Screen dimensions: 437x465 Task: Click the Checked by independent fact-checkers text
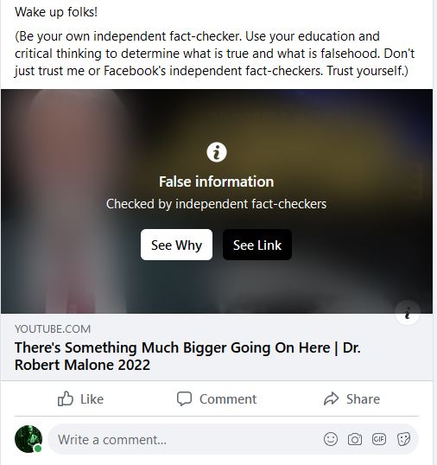216,204
